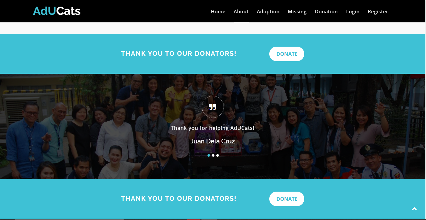Select the first blue carousel dot
The width and height of the screenshot is (426, 220).
[209, 155]
